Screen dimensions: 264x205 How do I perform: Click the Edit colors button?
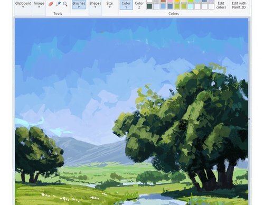221,5
